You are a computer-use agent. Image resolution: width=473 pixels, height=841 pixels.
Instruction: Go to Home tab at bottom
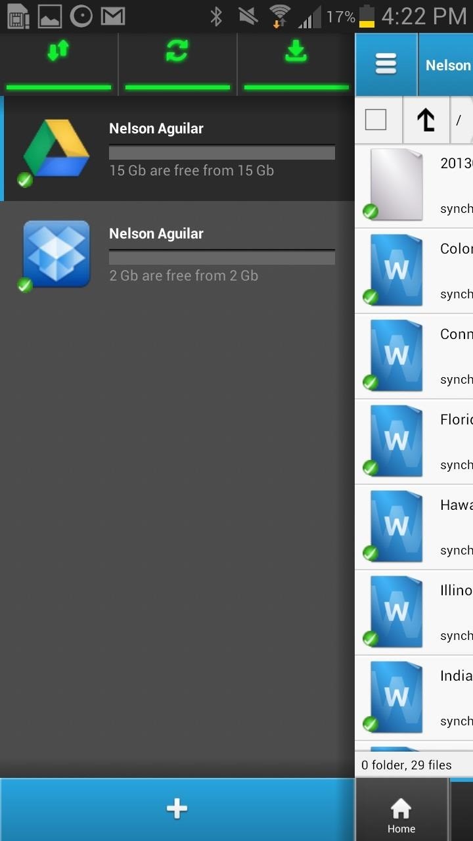click(x=401, y=815)
